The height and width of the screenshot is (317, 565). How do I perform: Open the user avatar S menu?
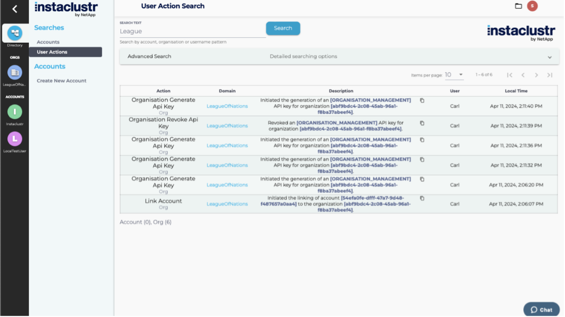pos(533,6)
